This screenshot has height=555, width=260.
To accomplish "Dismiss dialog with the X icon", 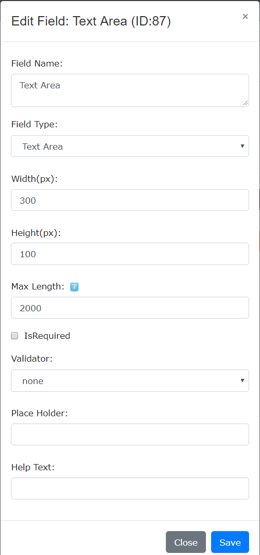I will (245, 16).
